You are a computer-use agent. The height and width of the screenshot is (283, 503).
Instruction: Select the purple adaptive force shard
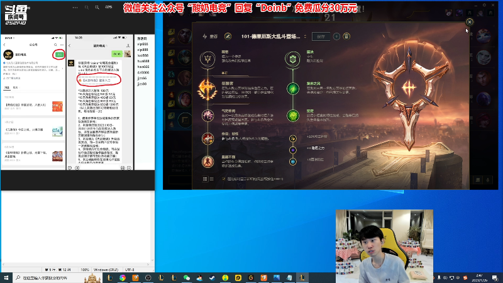coord(292,150)
